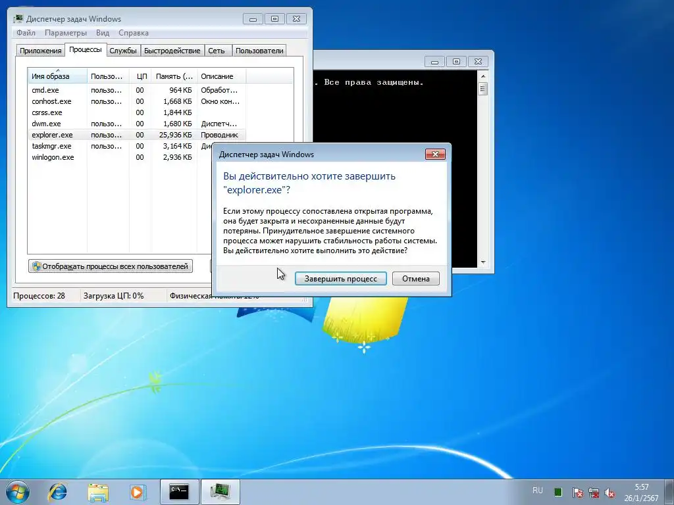This screenshot has height=505, width=674.
Task: Confirm with Завершить процесс button
Action: (x=340, y=278)
